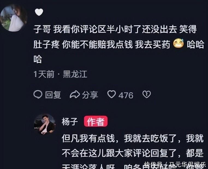Tap the share arrow icon
Image resolution: width=208 pixels, height=169 pixels.
coord(75,94)
